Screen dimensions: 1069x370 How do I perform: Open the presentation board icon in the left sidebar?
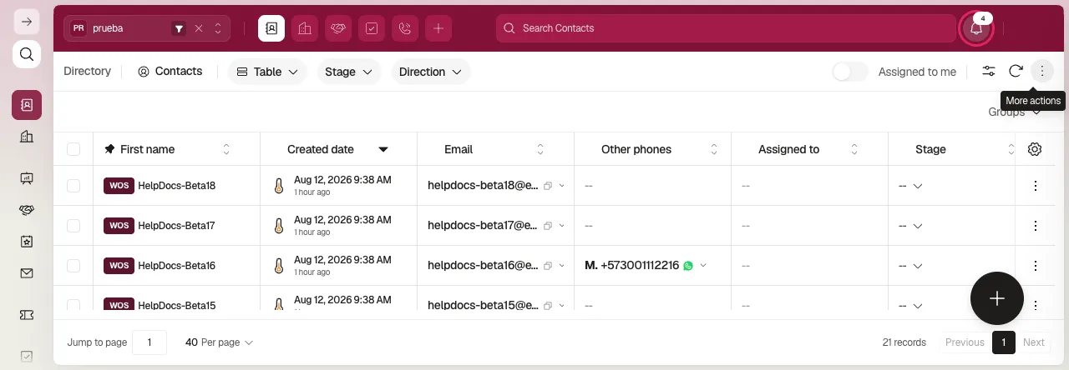click(x=27, y=177)
